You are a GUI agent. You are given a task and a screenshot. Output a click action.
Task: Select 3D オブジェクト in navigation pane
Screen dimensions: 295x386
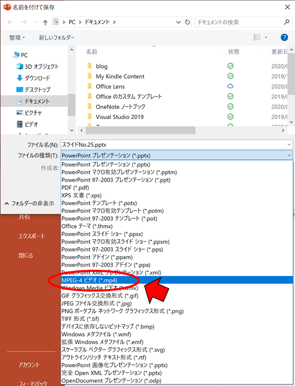tap(37, 66)
